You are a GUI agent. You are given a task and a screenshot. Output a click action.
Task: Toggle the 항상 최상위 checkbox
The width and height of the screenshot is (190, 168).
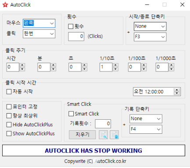tap(9, 116)
